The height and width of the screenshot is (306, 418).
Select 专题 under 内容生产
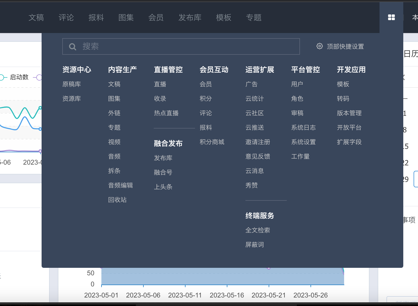114,127
